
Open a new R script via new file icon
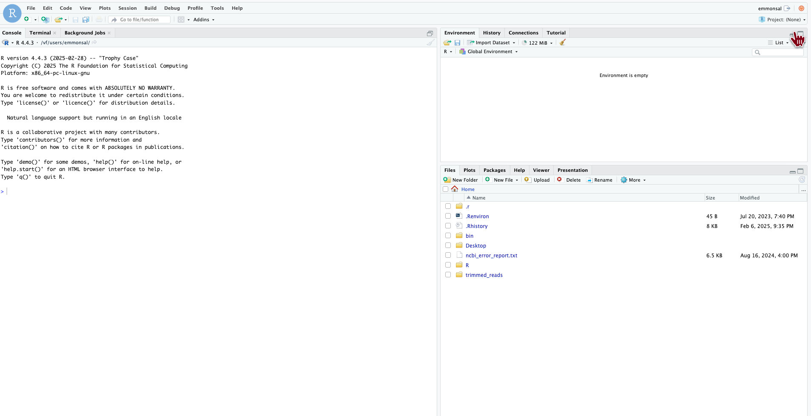27,20
